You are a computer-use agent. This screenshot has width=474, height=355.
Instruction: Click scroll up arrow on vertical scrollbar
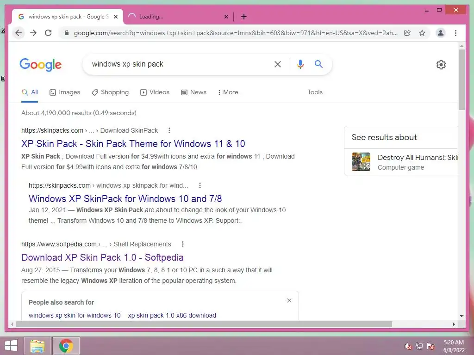[462, 46]
